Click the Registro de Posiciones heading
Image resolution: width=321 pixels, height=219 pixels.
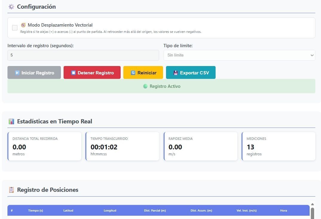[x=48, y=190]
